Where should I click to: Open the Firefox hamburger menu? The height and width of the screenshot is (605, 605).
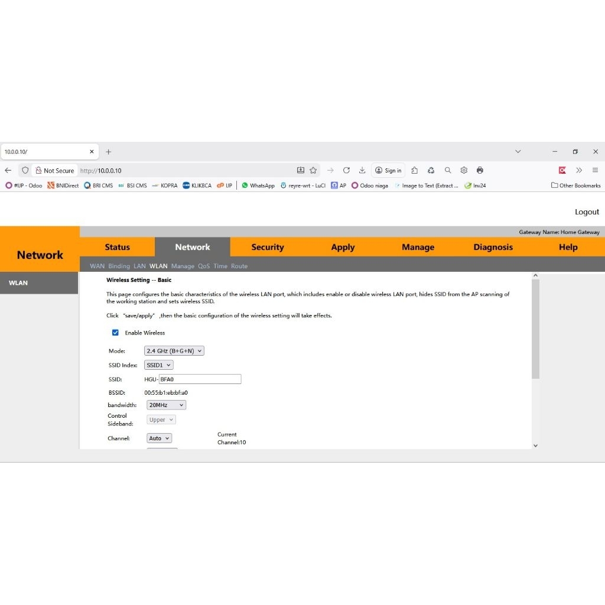click(x=595, y=170)
